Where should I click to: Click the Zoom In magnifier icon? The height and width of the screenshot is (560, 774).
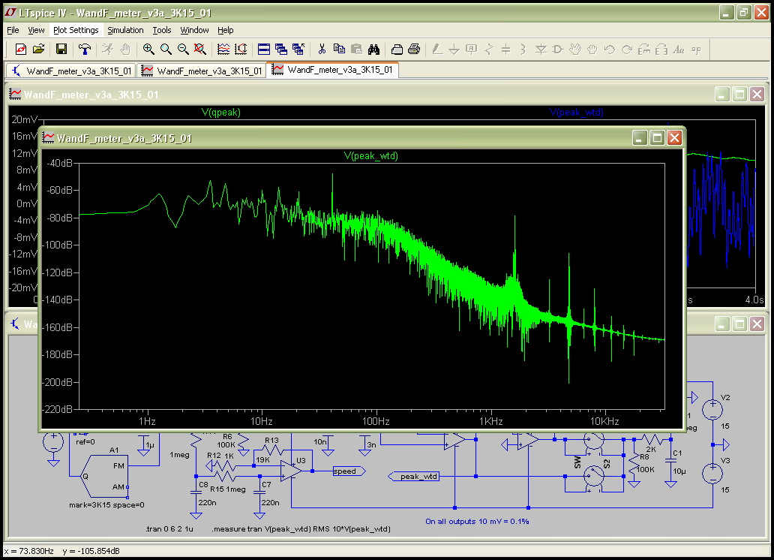tap(148, 50)
